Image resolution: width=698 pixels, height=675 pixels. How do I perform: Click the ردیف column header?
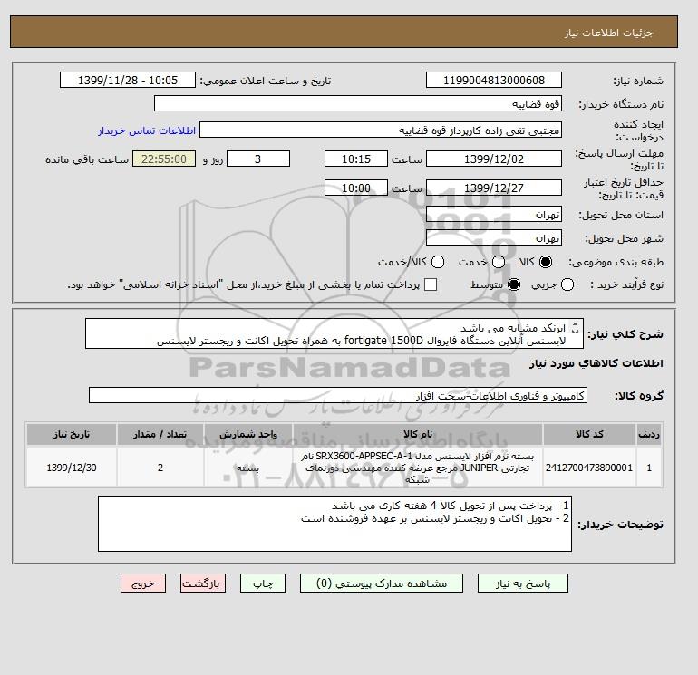[x=649, y=434]
